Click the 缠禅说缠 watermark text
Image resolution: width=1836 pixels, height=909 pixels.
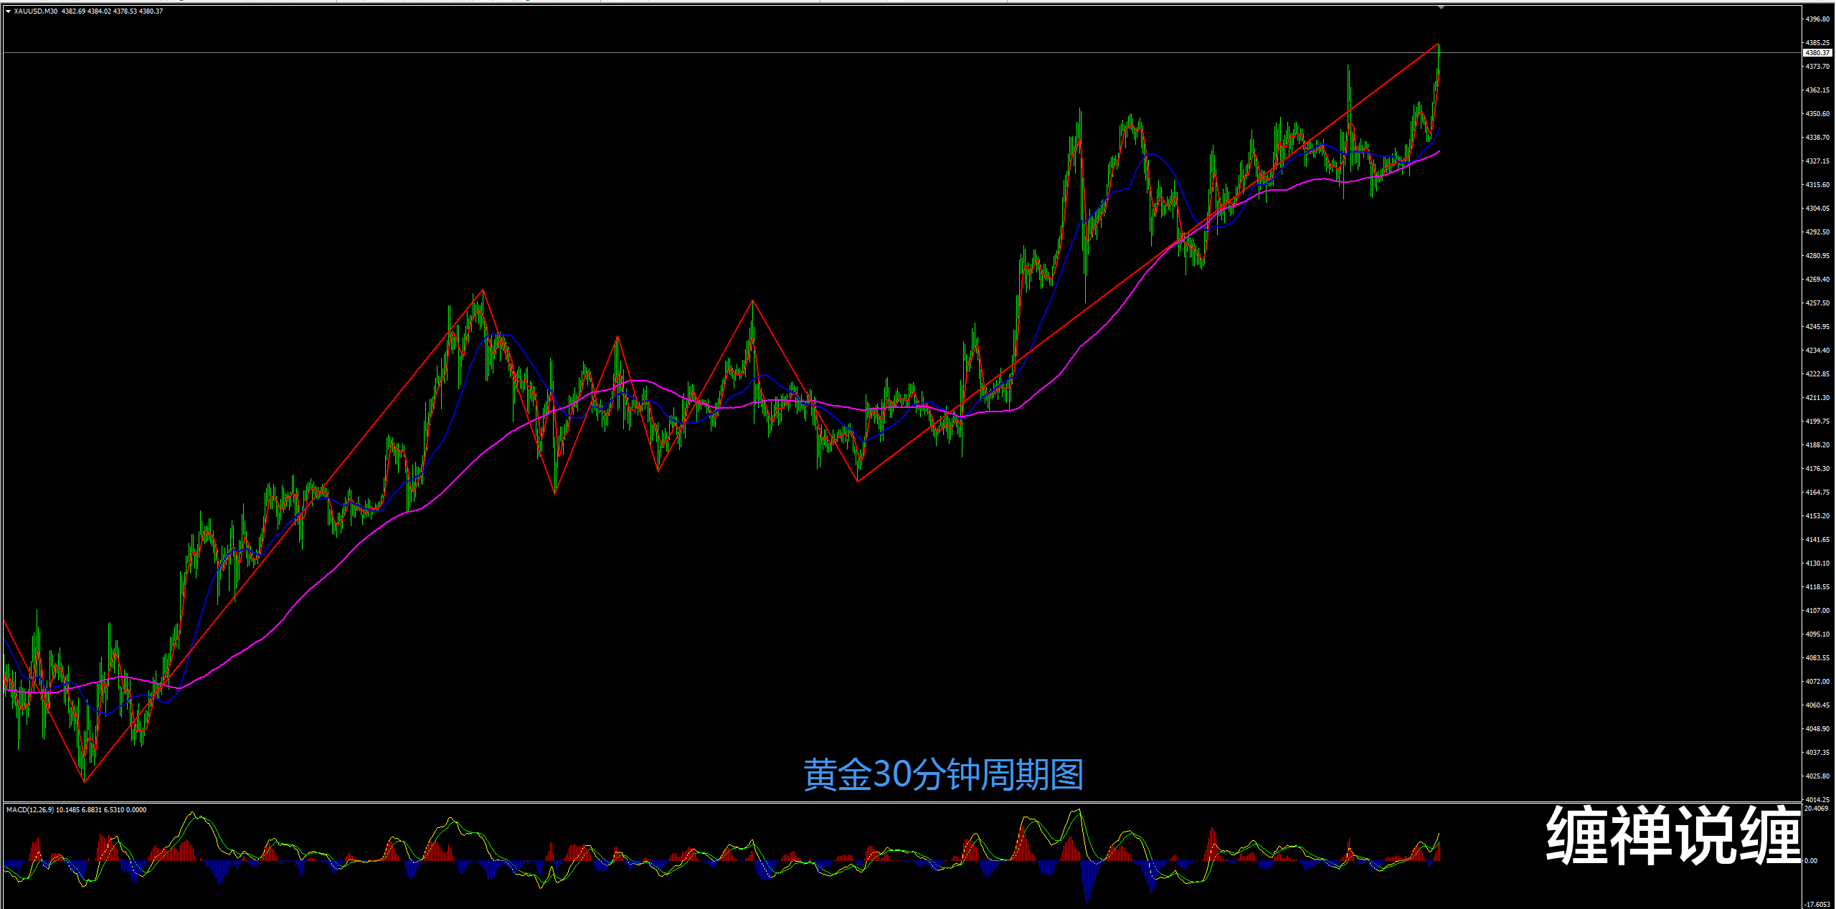pyautogui.click(x=1673, y=835)
